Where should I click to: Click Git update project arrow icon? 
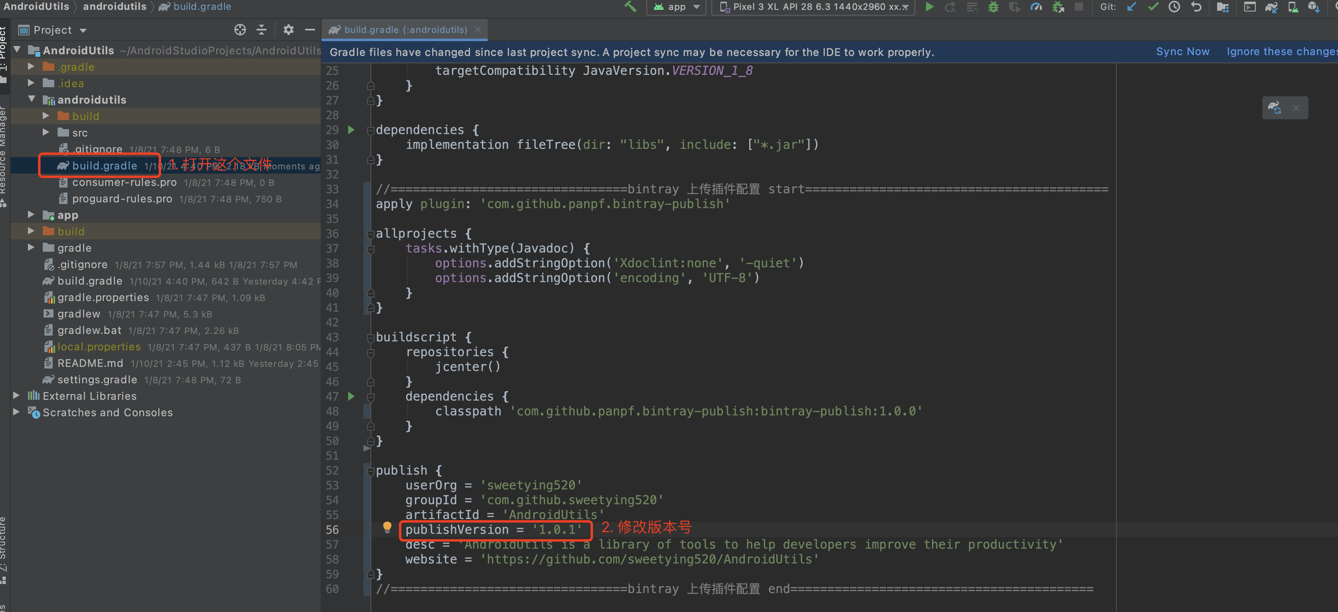tap(1131, 7)
